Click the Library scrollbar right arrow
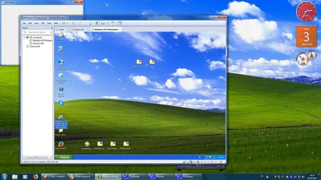The width and height of the screenshot is (321, 180). [51, 157]
